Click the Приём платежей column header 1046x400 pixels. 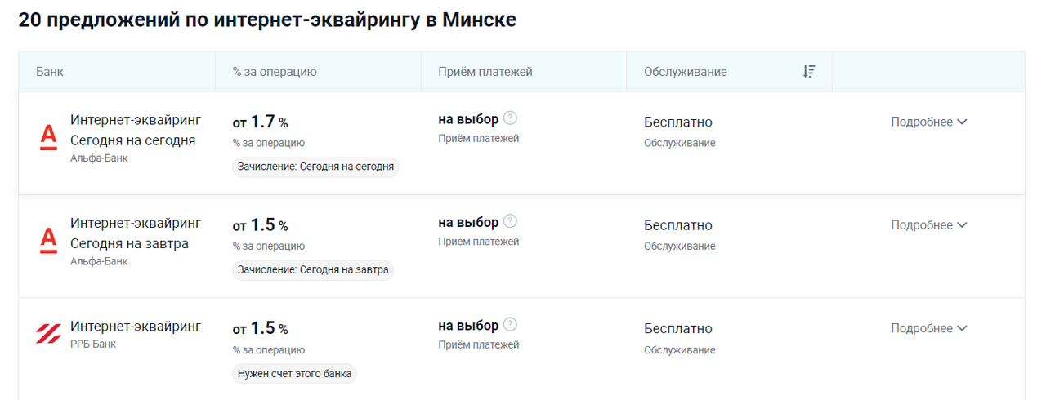click(485, 72)
